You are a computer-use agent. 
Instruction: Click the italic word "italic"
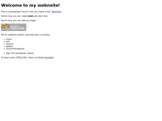click(x=40, y=16)
